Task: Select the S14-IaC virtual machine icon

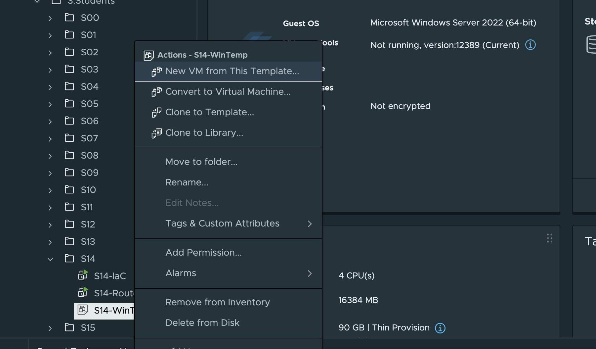Action: tap(83, 275)
